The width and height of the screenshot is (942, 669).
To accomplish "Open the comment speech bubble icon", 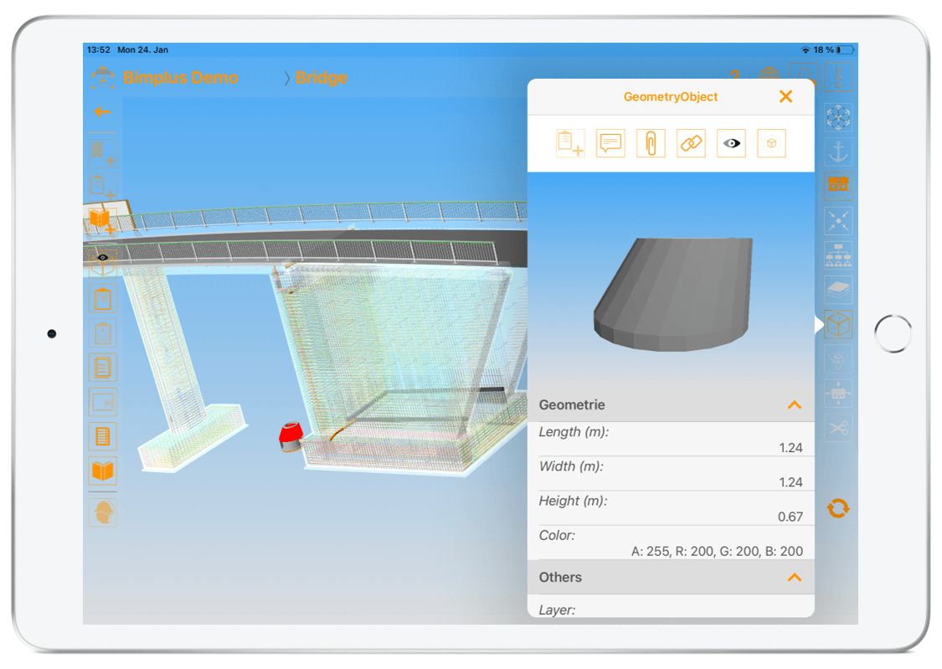I will (x=610, y=143).
